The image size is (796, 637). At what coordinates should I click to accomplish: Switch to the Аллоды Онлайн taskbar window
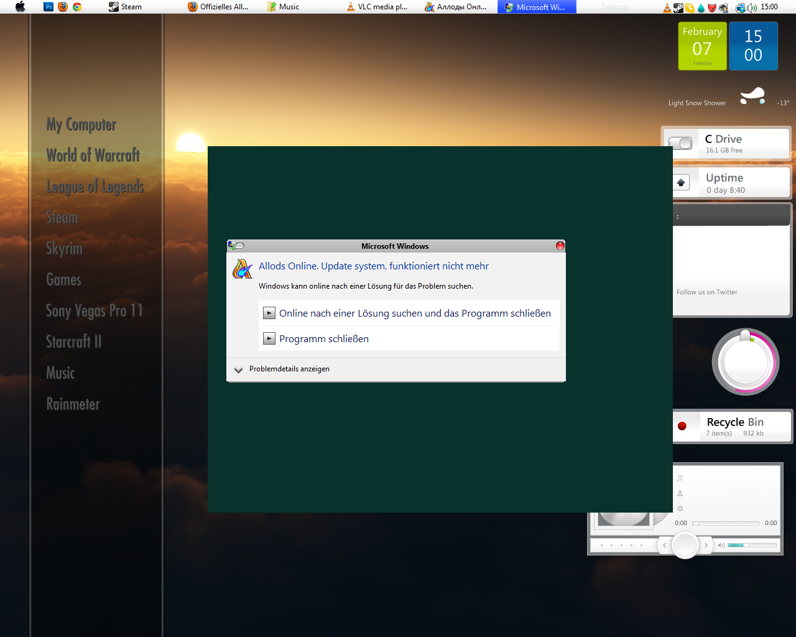tap(456, 7)
